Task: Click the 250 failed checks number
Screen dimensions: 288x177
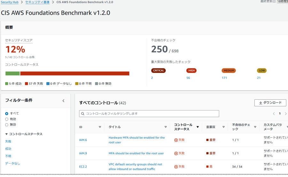Action: [x=160, y=49]
